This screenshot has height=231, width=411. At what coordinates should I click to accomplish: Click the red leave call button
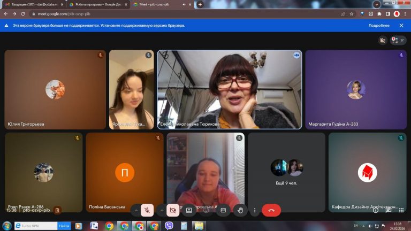click(271, 210)
